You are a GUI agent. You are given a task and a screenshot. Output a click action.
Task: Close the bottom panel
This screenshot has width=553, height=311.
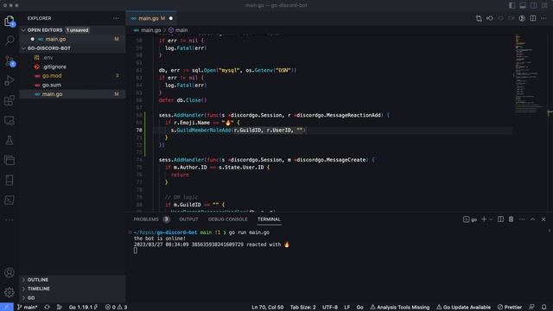(543, 219)
